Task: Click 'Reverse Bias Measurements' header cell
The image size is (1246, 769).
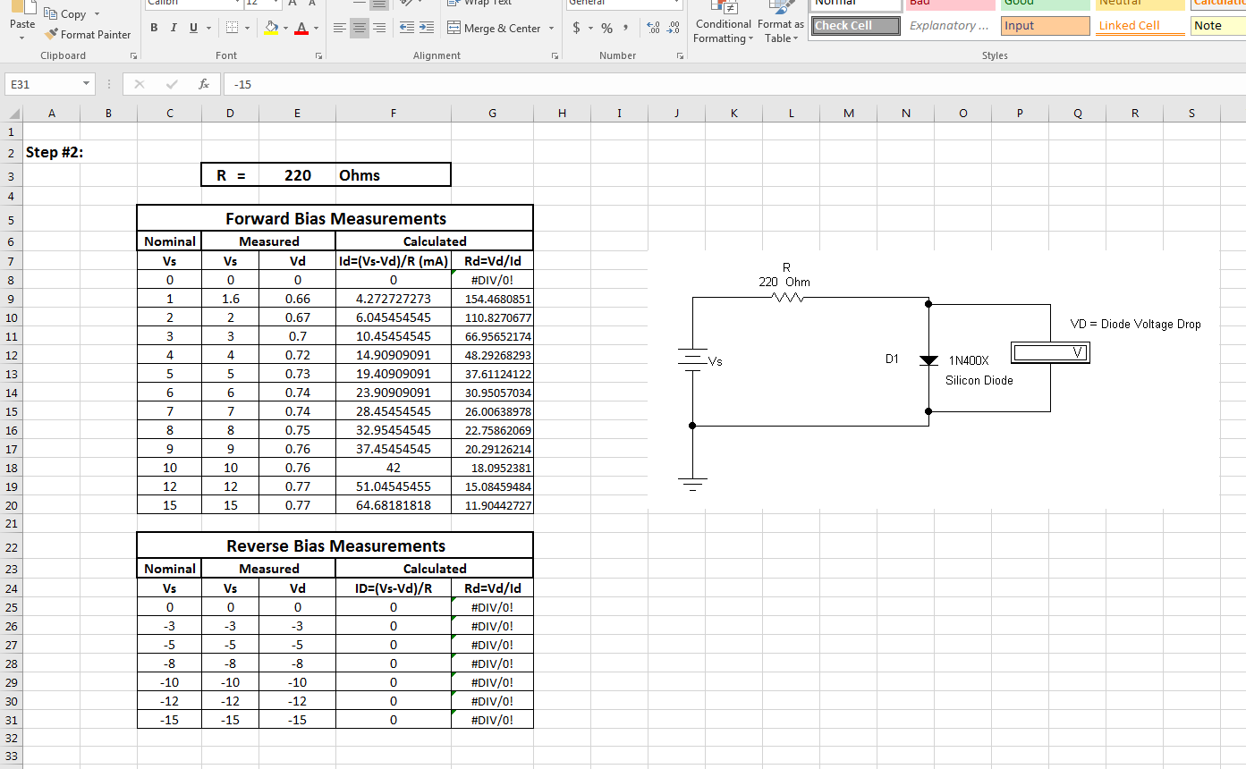Action: coord(335,546)
